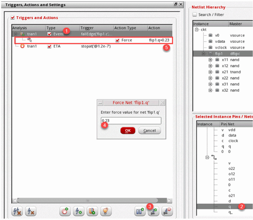Screen dimensions: 253x220
Task: Click the scrollbar left arrow in triggers table
Action: coord(15,200)
